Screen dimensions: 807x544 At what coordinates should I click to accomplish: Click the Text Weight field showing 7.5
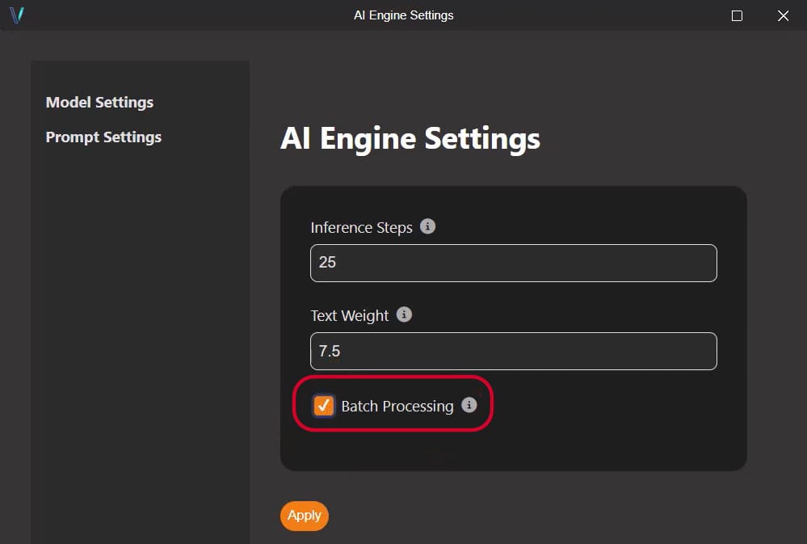pyautogui.click(x=513, y=351)
